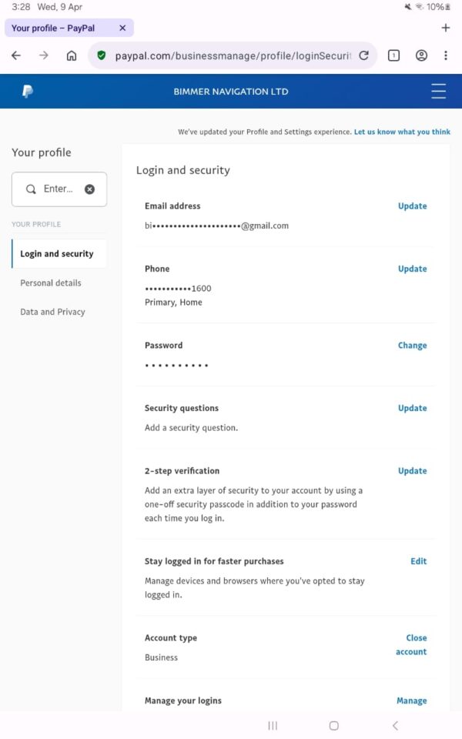The image size is (462, 739).
Task: Go to browser home page icon
Action: click(x=72, y=55)
